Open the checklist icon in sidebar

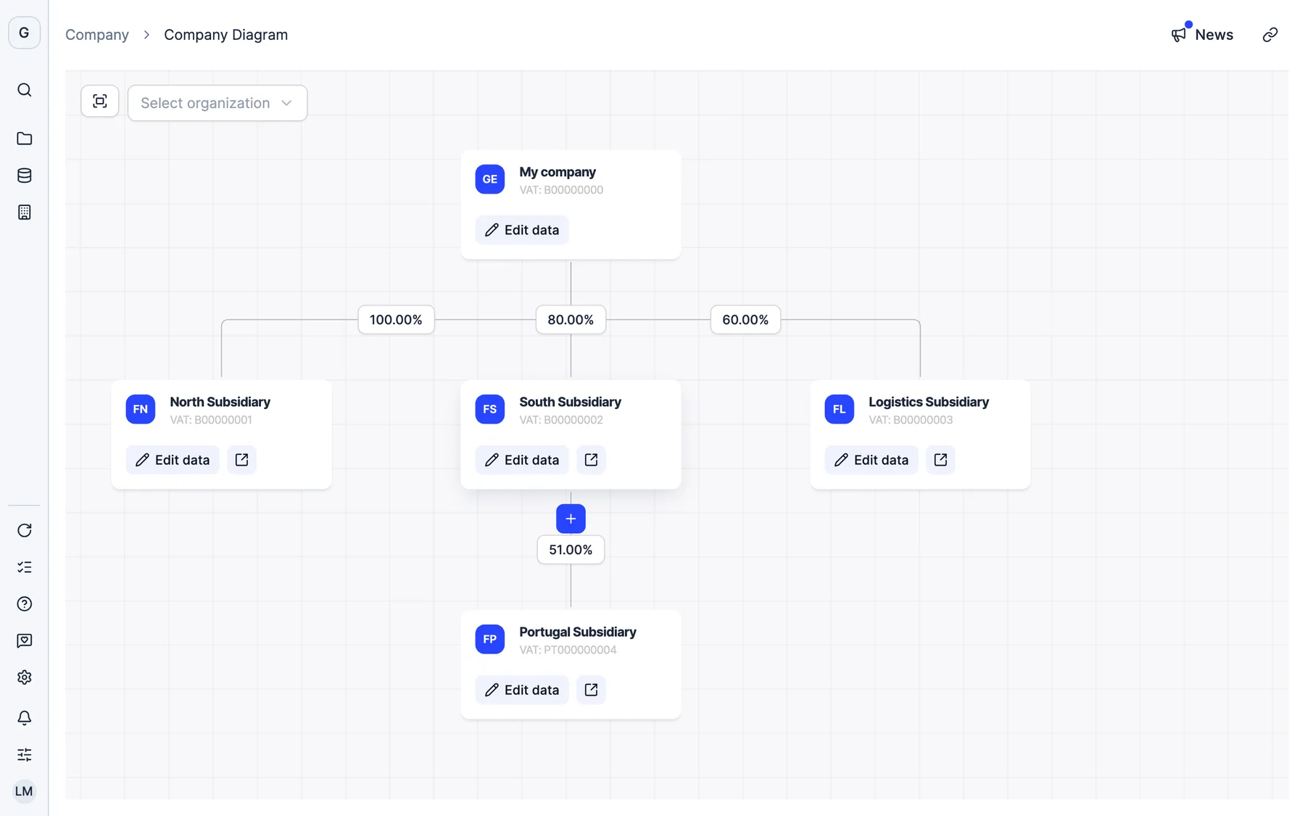click(24, 567)
